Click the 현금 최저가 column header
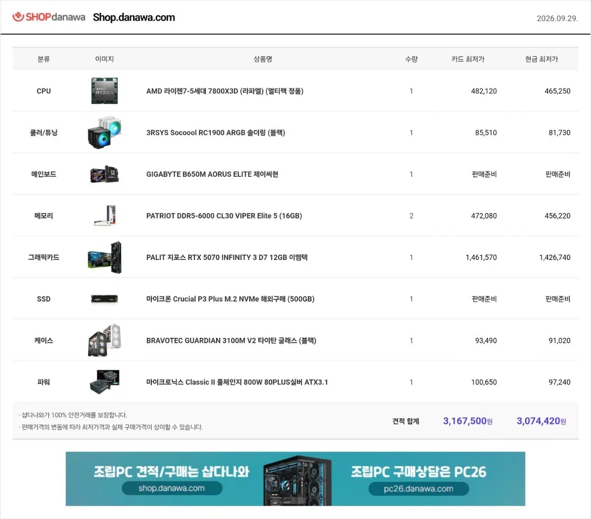The height and width of the screenshot is (519, 591). 542,59
